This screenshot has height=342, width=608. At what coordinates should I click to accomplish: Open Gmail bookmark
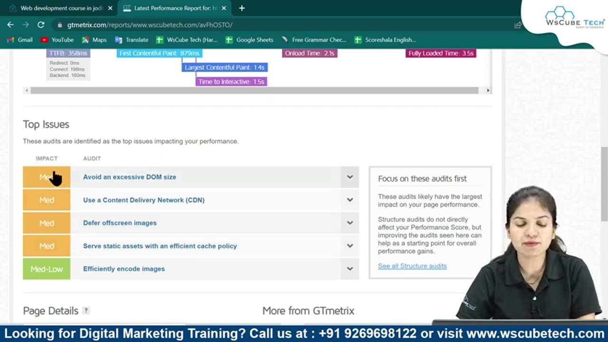click(19, 40)
